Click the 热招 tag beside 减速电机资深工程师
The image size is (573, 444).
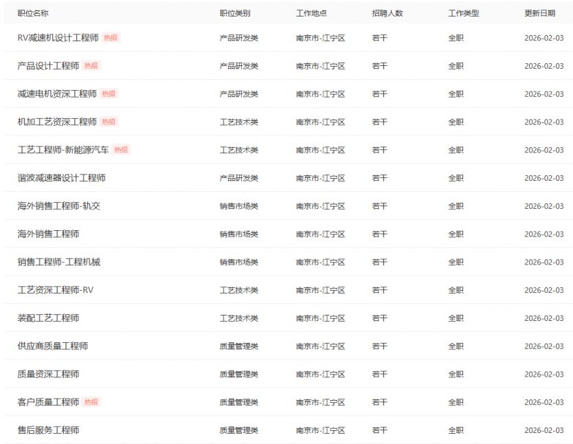click(x=109, y=94)
